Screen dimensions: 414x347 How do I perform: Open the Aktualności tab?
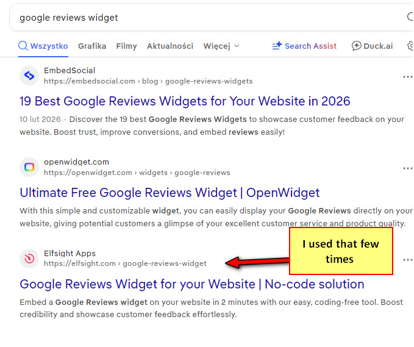point(170,46)
